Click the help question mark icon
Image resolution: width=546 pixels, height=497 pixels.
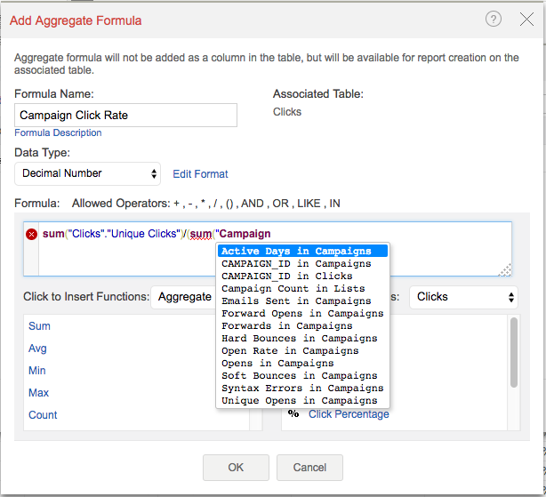tap(494, 20)
